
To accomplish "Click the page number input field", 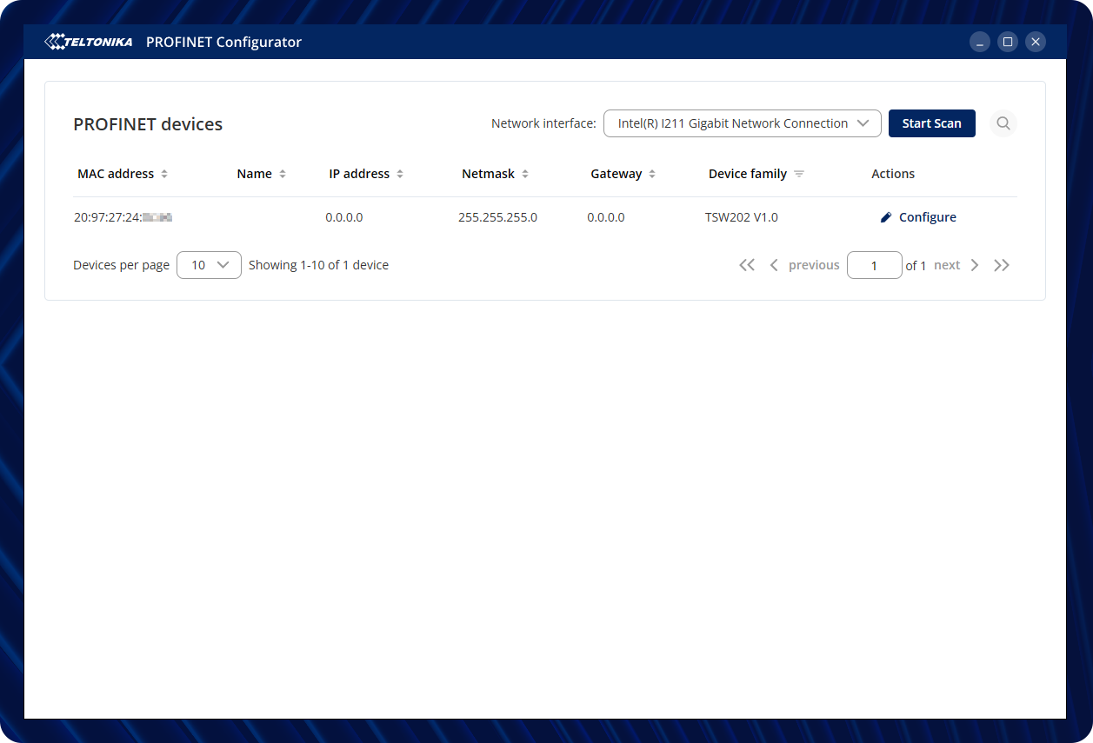I will pyautogui.click(x=874, y=265).
